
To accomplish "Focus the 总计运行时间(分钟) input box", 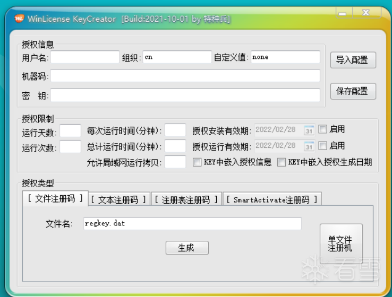I will 175,146.
